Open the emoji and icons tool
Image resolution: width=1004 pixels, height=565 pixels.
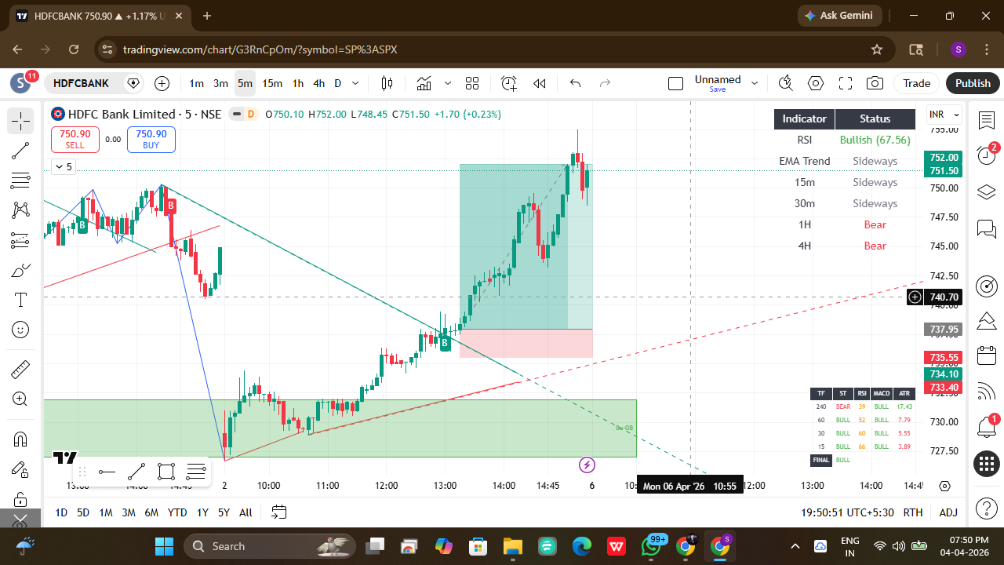tap(20, 330)
